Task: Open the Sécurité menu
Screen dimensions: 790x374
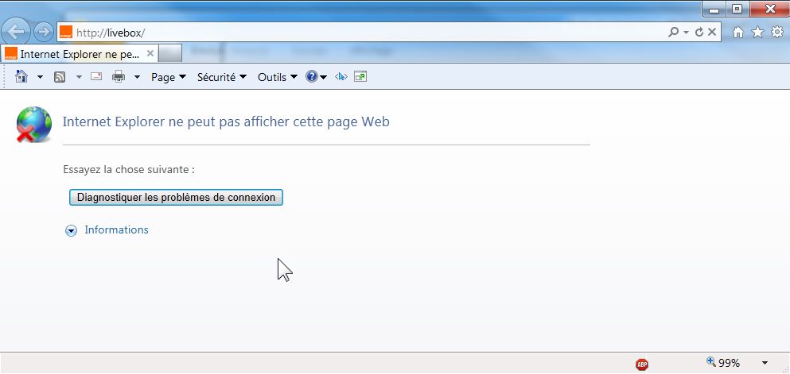Action: tap(222, 77)
